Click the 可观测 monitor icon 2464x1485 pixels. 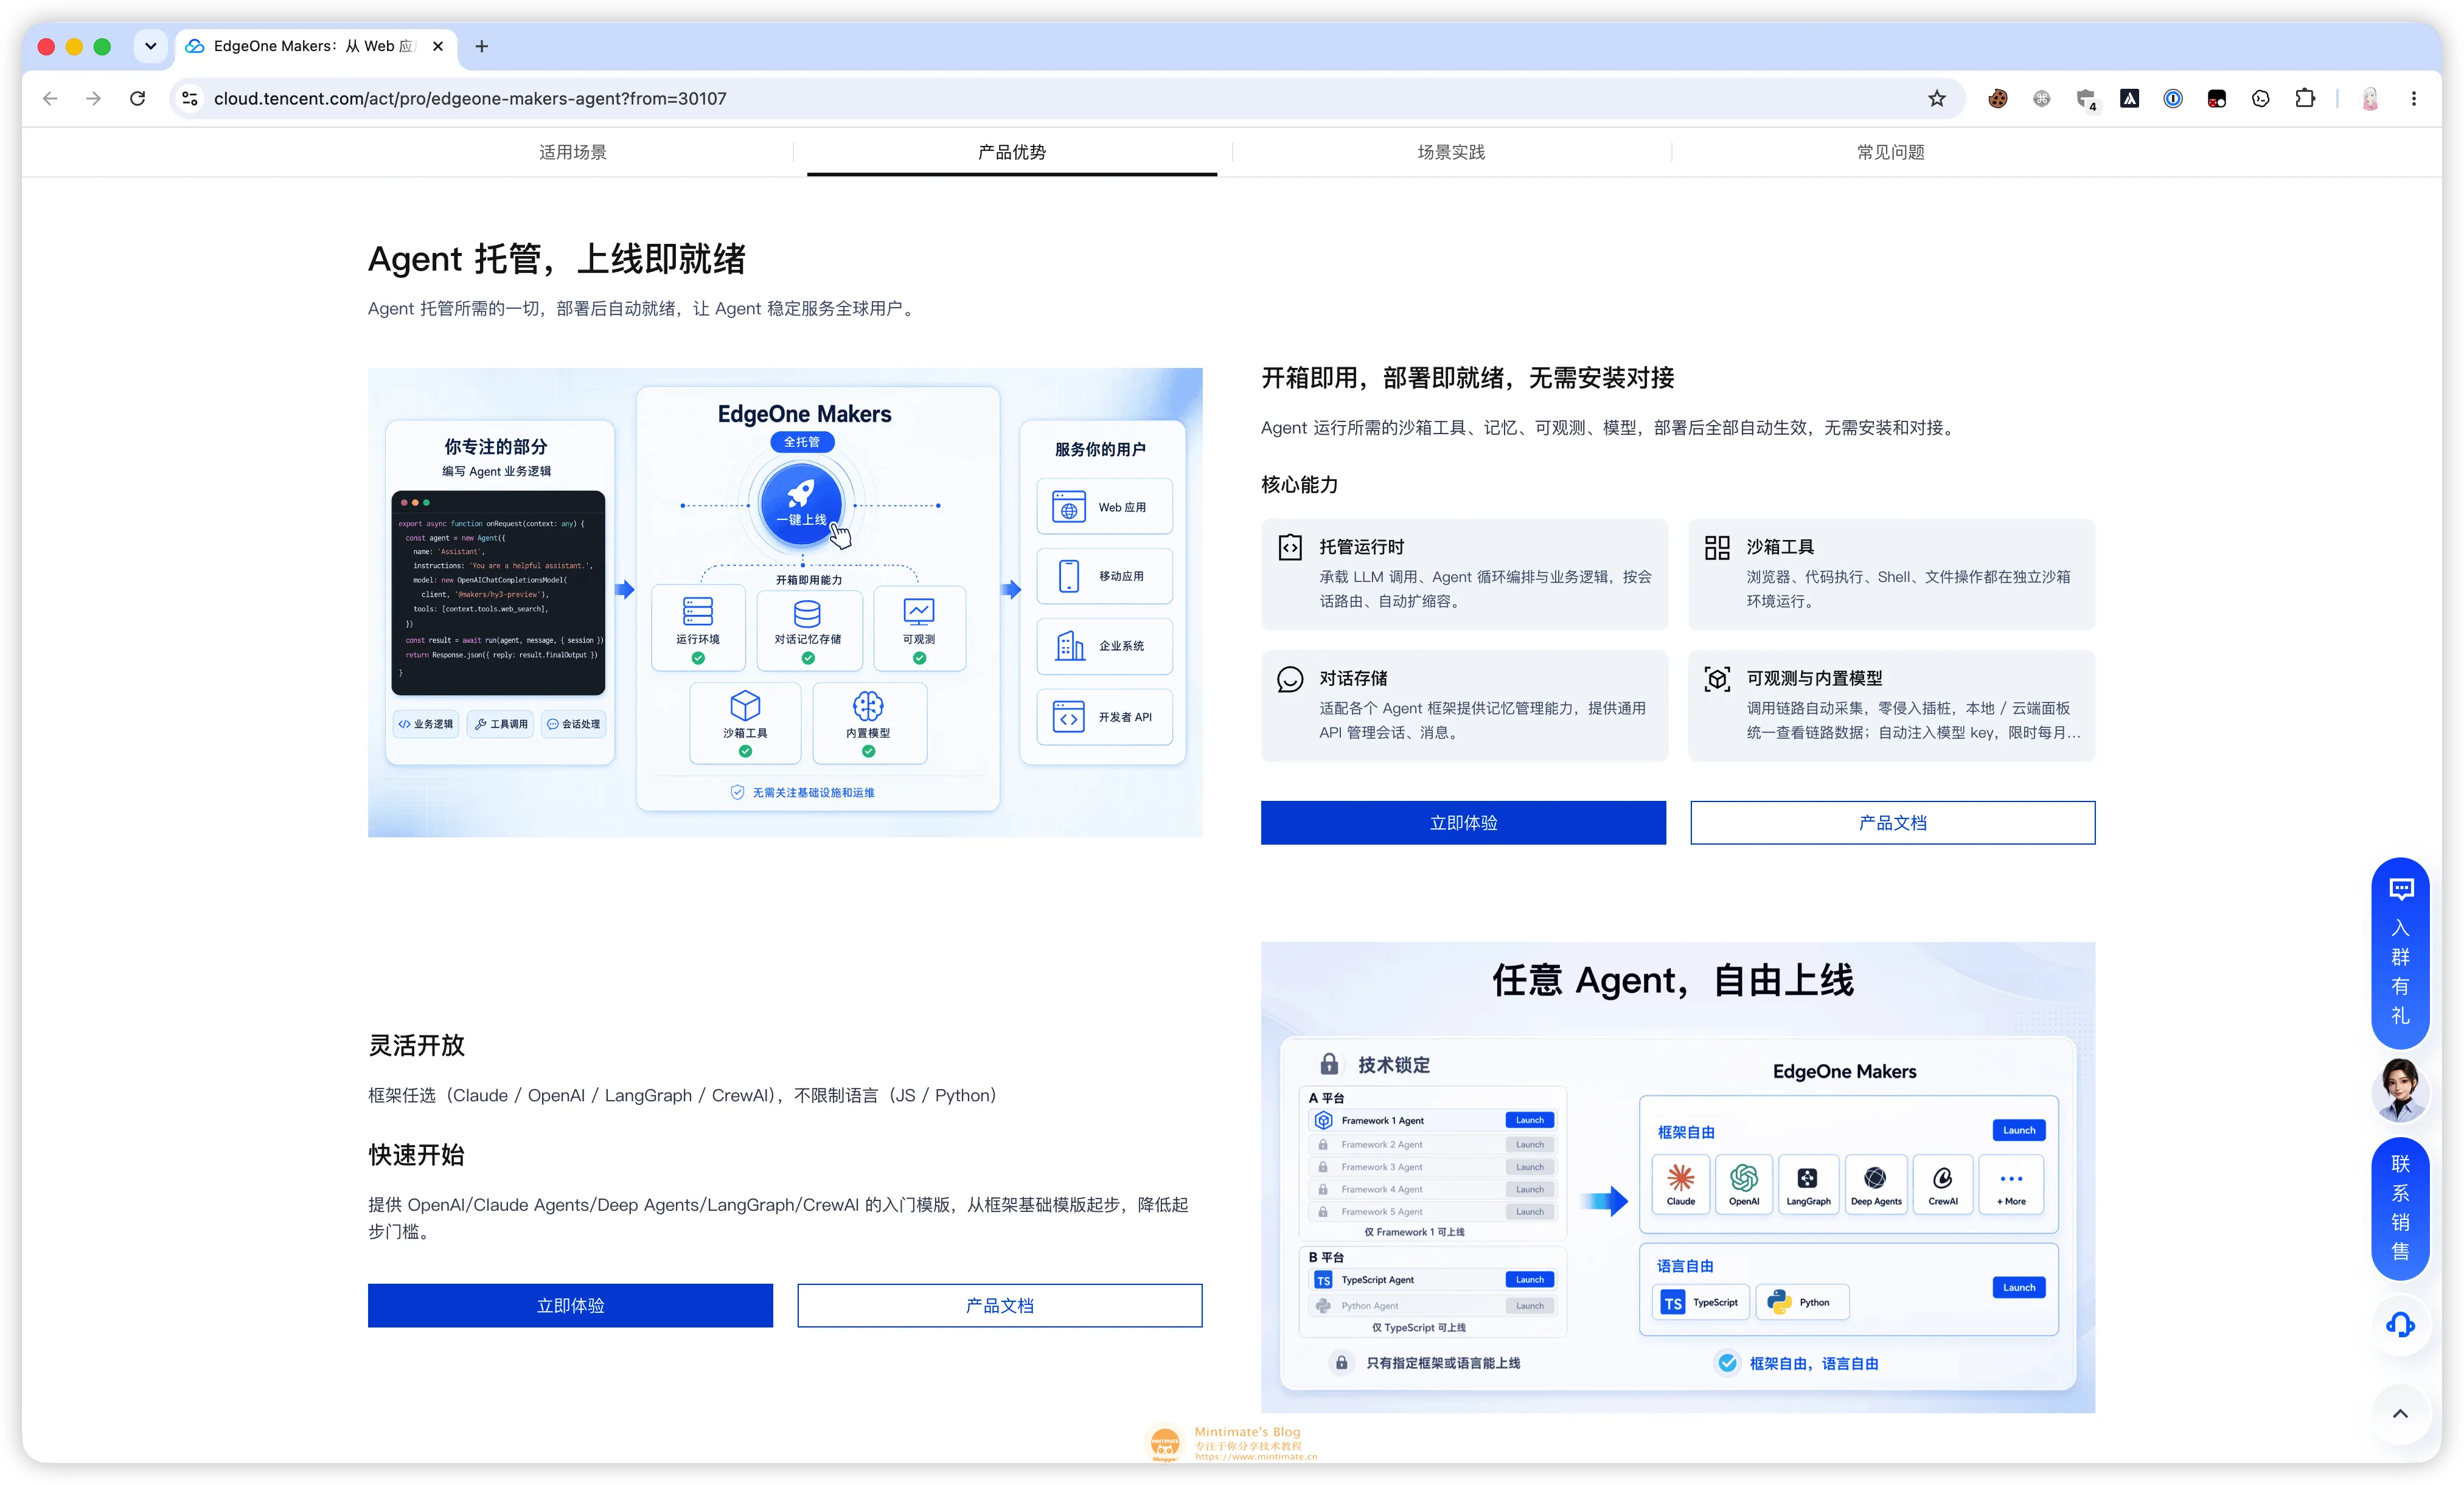[919, 611]
